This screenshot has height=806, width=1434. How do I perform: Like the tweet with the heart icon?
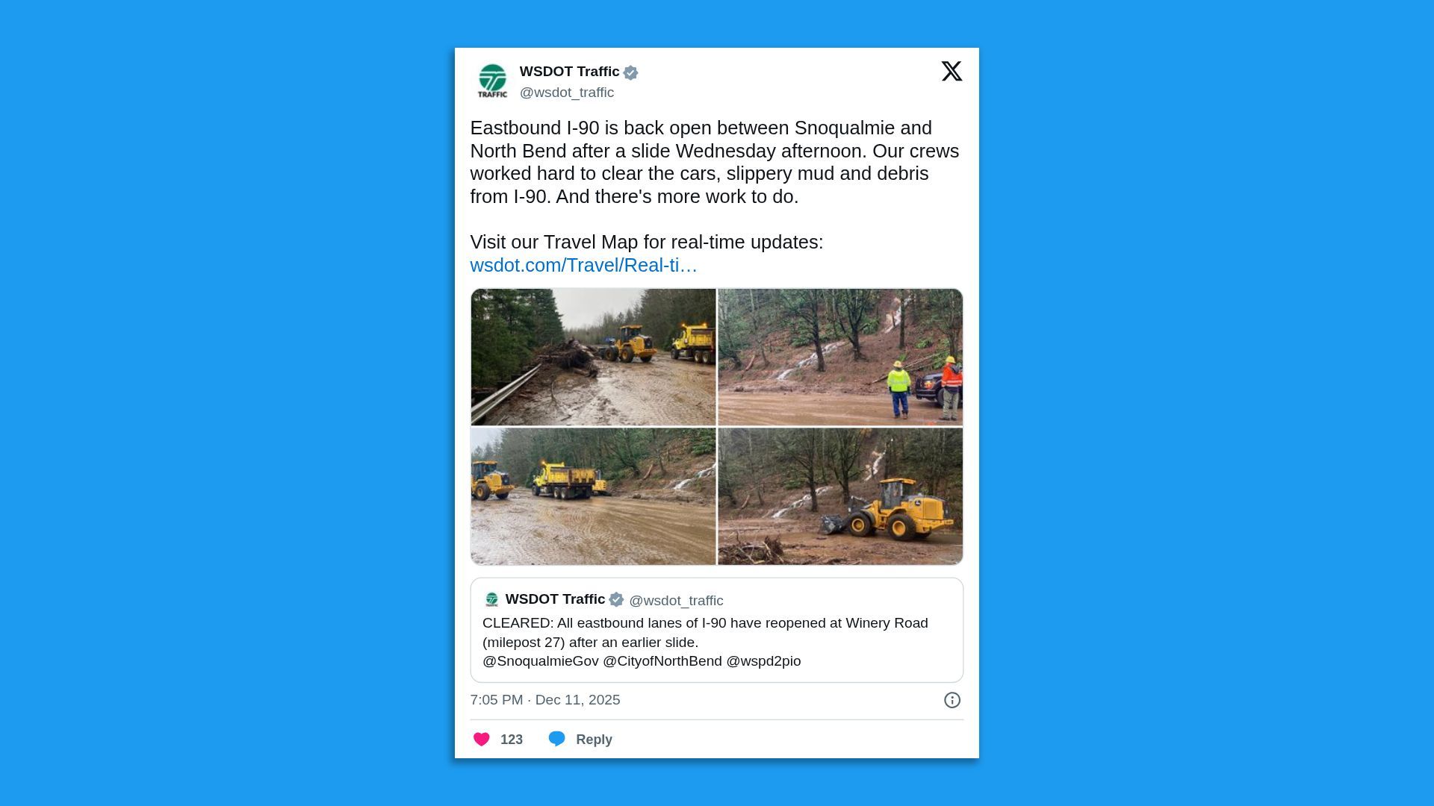(x=482, y=739)
